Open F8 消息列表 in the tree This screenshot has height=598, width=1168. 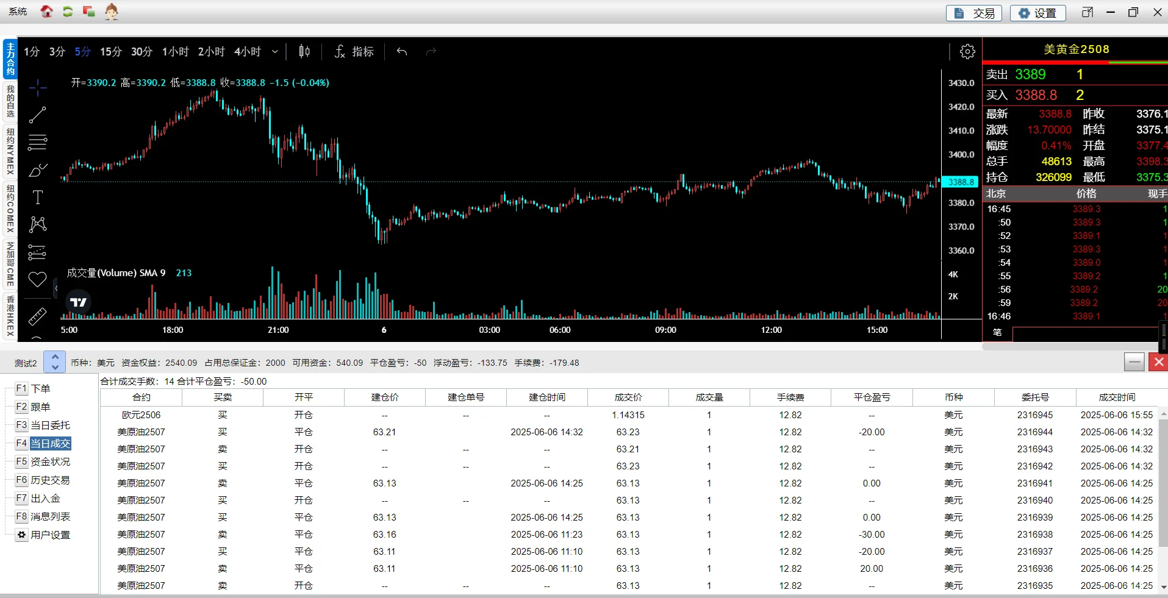(x=43, y=517)
